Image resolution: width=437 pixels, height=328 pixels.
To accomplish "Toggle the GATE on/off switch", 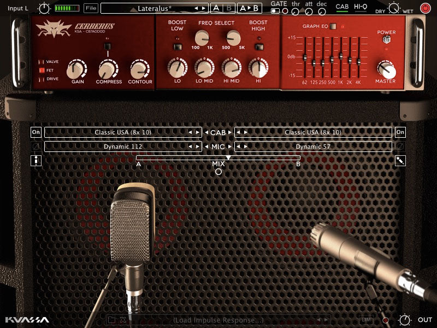I will pos(275,11).
